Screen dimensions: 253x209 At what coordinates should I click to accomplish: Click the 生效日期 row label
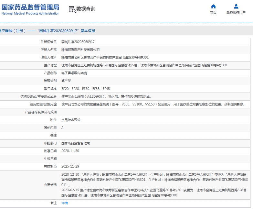click(50, 159)
